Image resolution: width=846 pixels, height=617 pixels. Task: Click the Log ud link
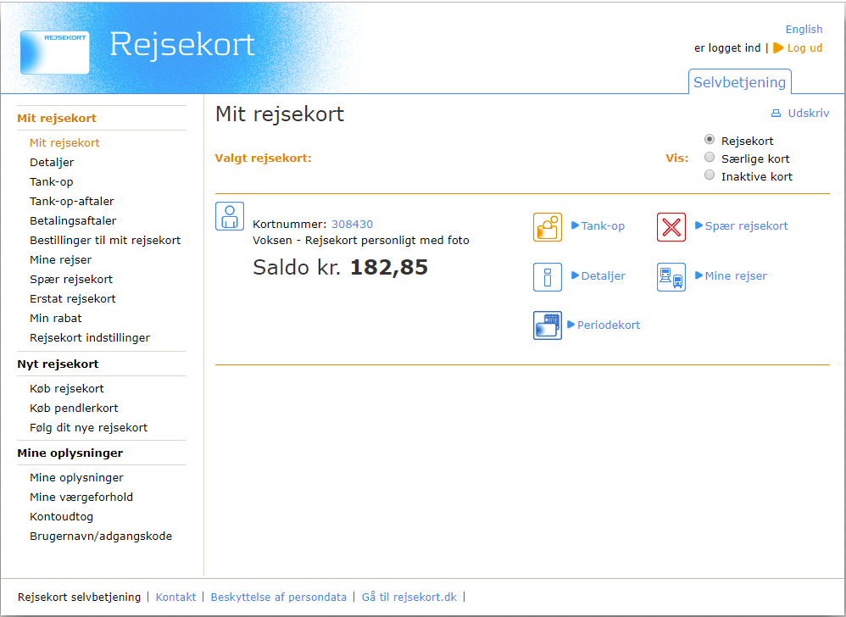click(804, 48)
